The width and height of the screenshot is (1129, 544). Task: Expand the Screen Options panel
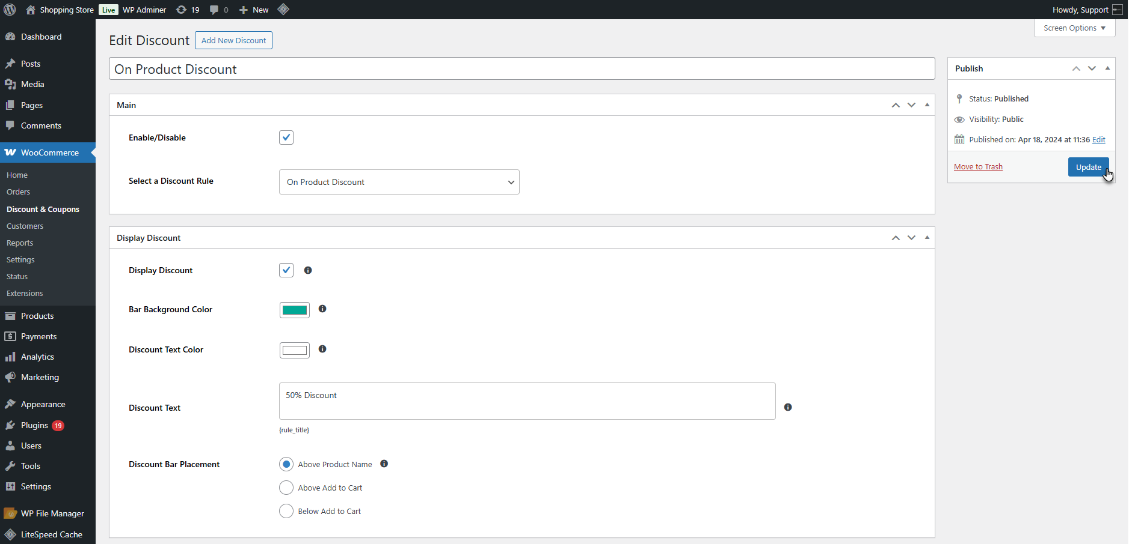1074,28
